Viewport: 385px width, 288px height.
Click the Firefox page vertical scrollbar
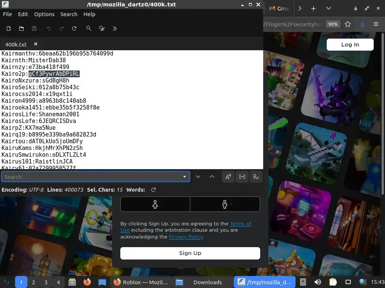click(x=382, y=114)
